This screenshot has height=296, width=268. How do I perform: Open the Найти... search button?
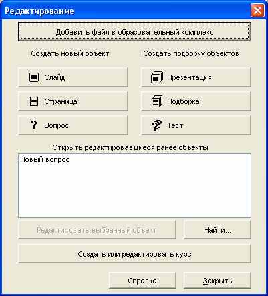[217, 230]
